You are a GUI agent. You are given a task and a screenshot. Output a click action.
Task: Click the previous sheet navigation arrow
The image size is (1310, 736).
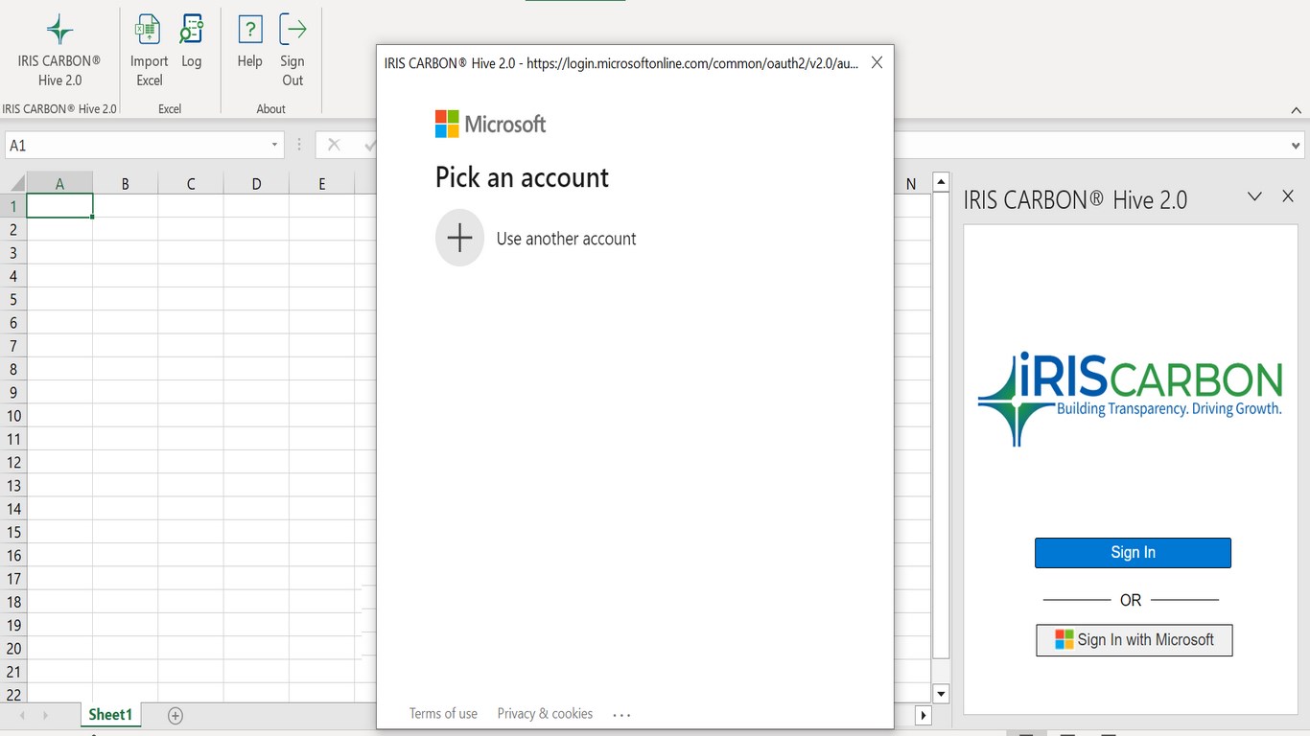coord(21,715)
